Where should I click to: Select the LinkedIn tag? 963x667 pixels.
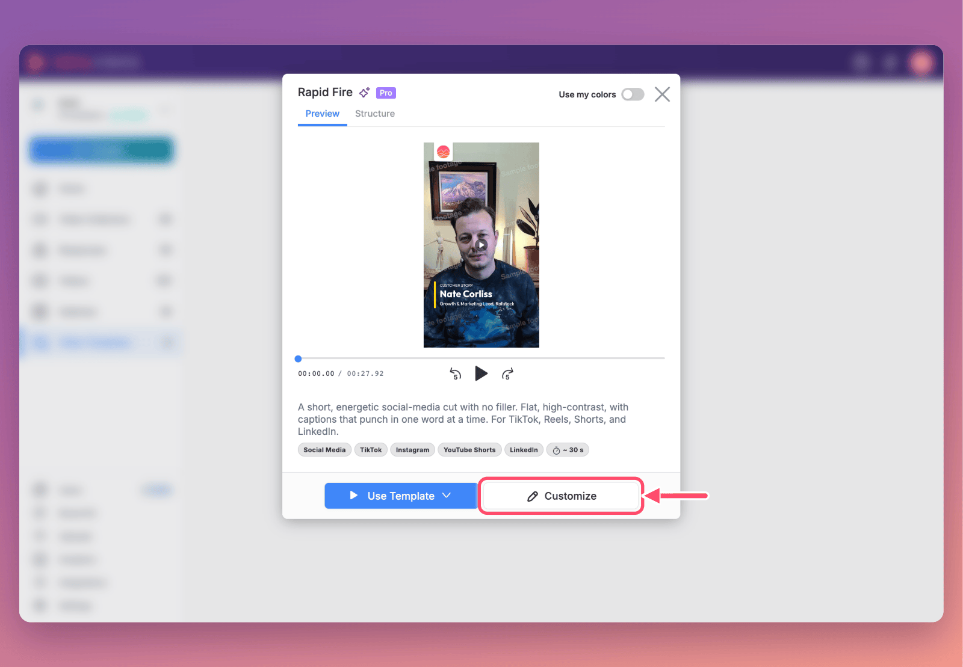tap(524, 450)
